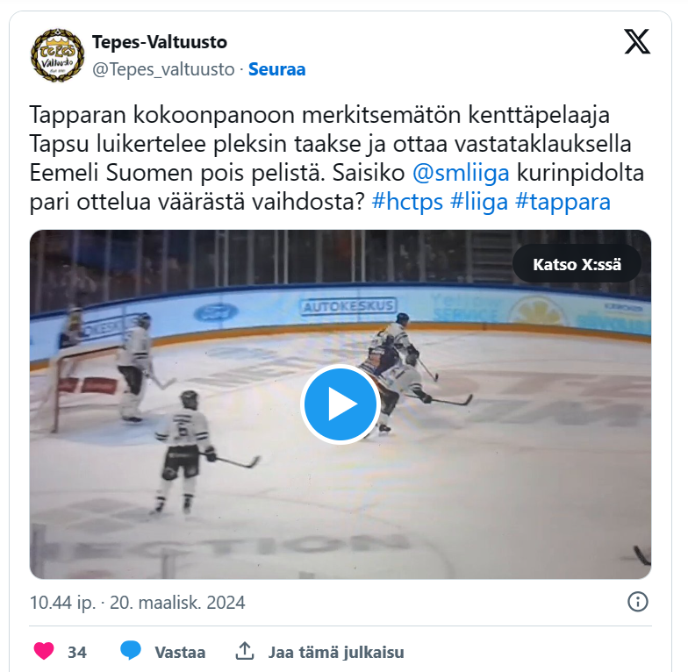This screenshot has width=688, height=672.
Task: Play the embedded hockey video
Action: coord(340,404)
